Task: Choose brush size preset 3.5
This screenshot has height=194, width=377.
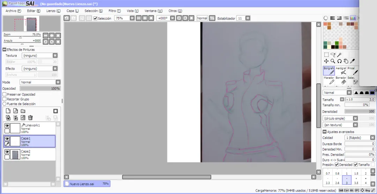Action: point(356,180)
